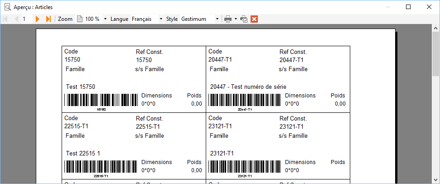
Task: Jump to the last page
Action: pyautogui.click(x=48, y=19)
